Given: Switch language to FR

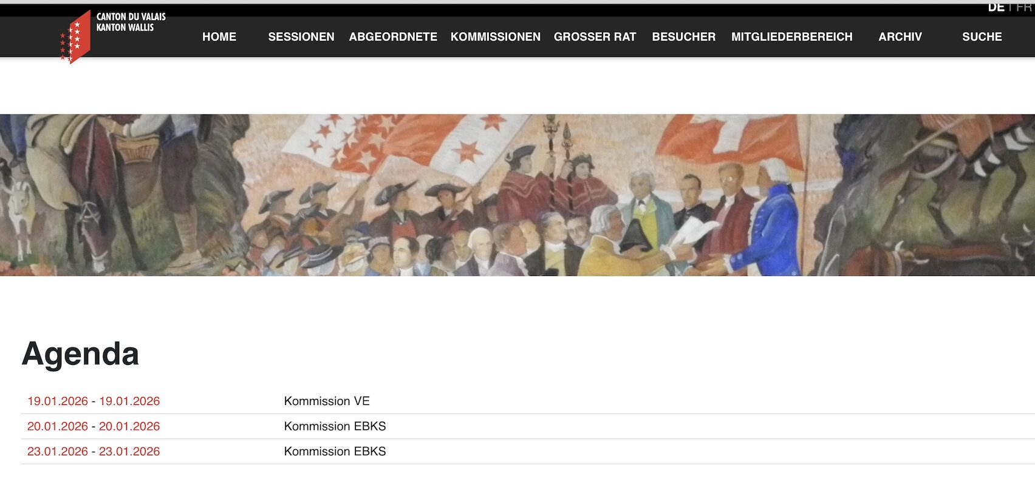Looking at the screenshot, I should click(x=1024, y=7).
